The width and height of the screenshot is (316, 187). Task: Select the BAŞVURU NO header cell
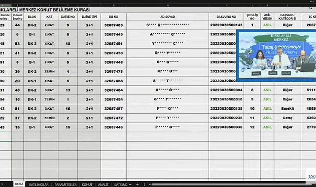[226, 17]
